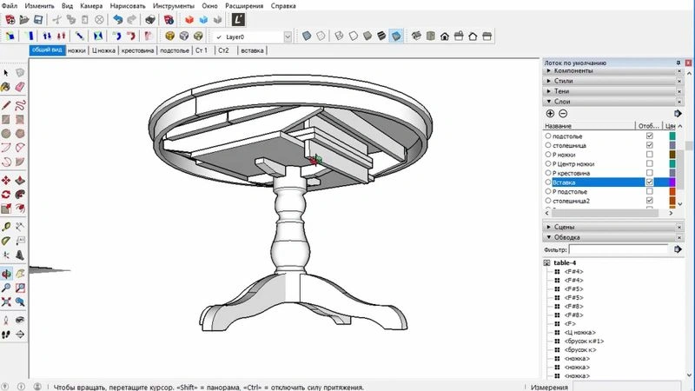
Task: Pick the Tape Measure tool
Action: point(6,227)
